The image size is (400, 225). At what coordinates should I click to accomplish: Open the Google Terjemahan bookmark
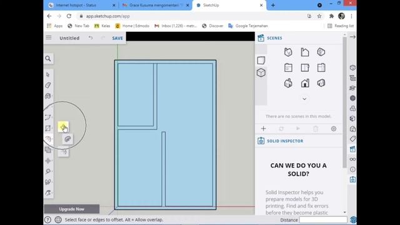[x=248, y=26]
